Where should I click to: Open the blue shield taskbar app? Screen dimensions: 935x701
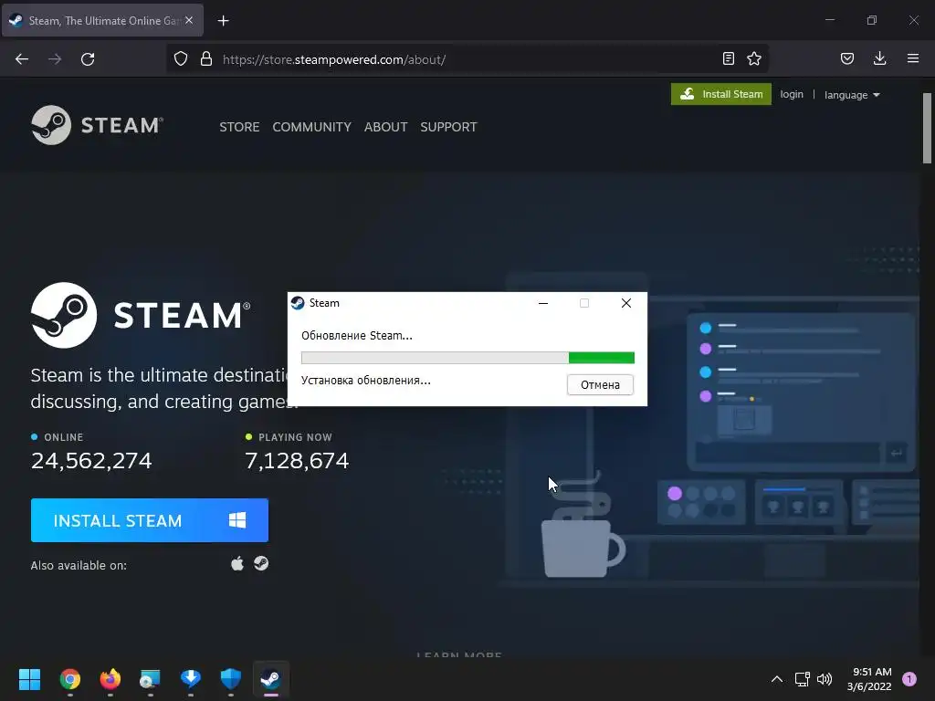(231, 679)
